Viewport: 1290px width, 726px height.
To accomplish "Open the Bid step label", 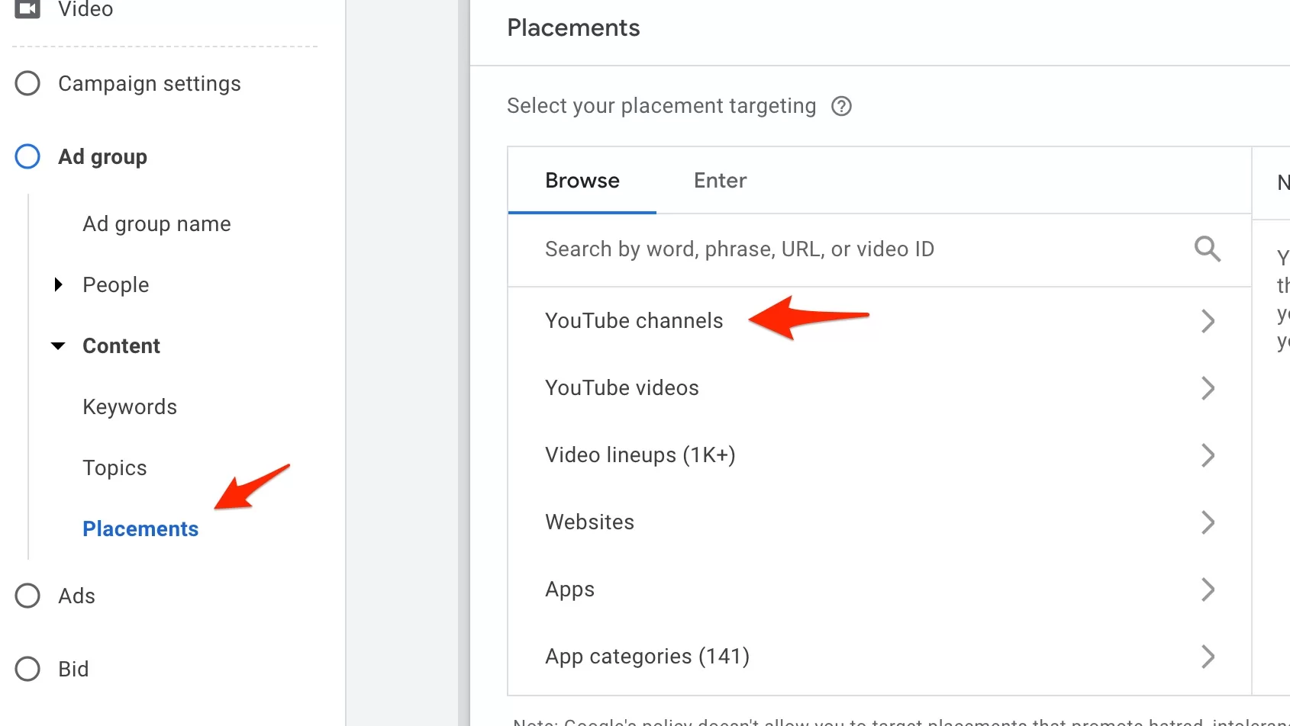I will pyautogui.click(x=73, y=670).
